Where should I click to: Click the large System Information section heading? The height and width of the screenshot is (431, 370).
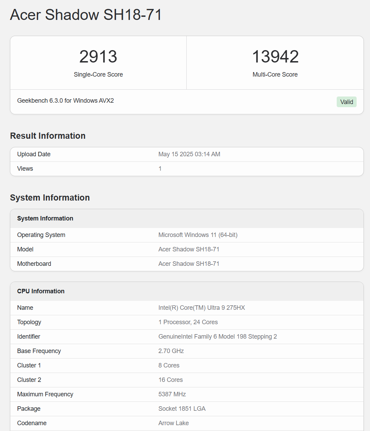click(x=50, y=197)
